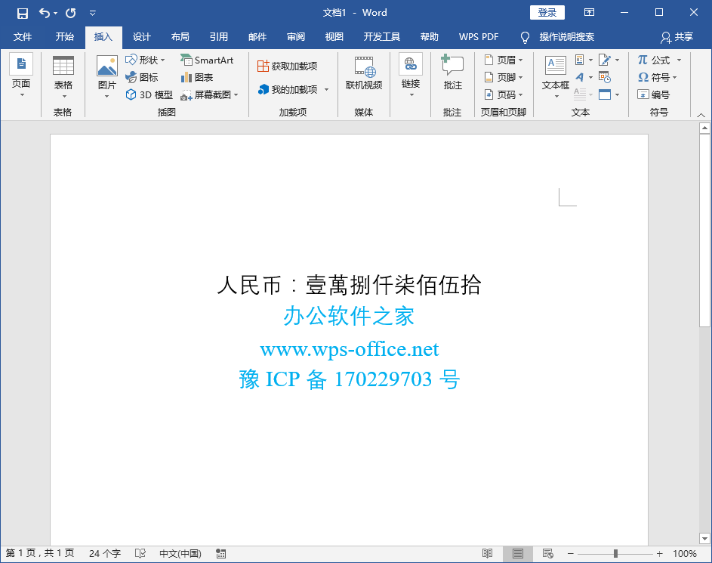
Task: Open the 页面 pages dropdown
Action: click(21, 76)
